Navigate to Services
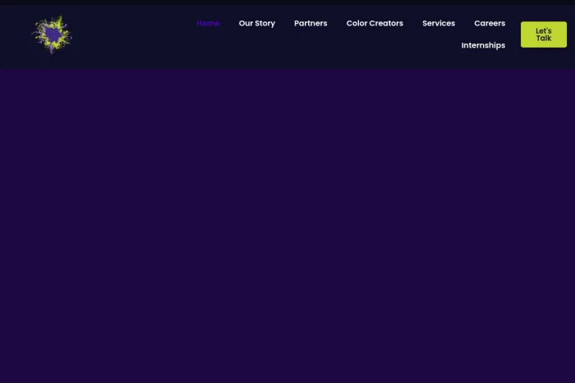Image resolution: width=575 pixels, height=383 pixels. (439, 23)
